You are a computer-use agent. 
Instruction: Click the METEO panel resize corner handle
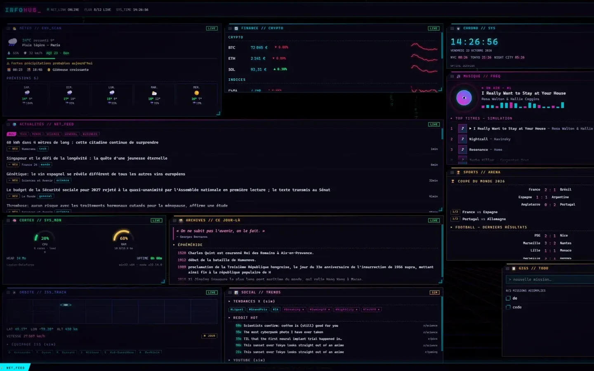click(x=218, y=113)
